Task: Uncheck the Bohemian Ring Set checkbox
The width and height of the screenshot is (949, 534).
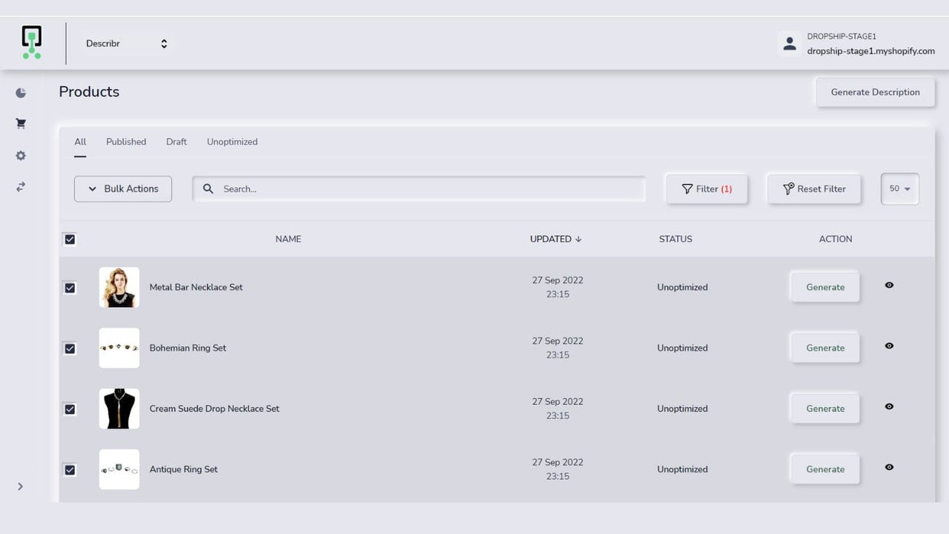Action: pos(70,348)
